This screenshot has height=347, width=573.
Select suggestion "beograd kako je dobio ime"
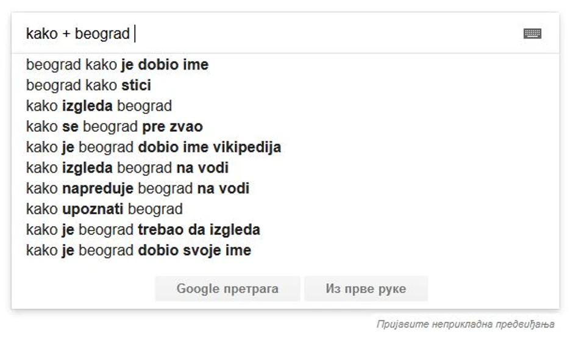click(117, 65)
